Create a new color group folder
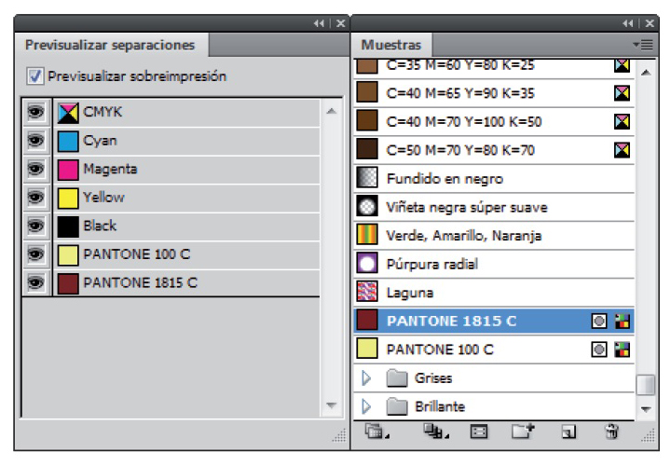671x466 pixels. (x=523, y=432)
